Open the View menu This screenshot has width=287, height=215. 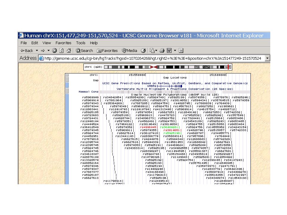tap(47, 43)
